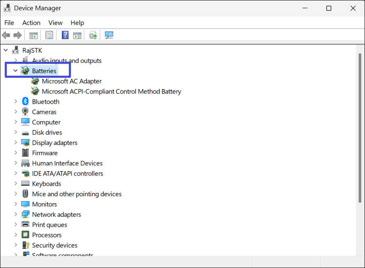
Task: Expand the Keyboards category
Action: [x=16, y=183]
